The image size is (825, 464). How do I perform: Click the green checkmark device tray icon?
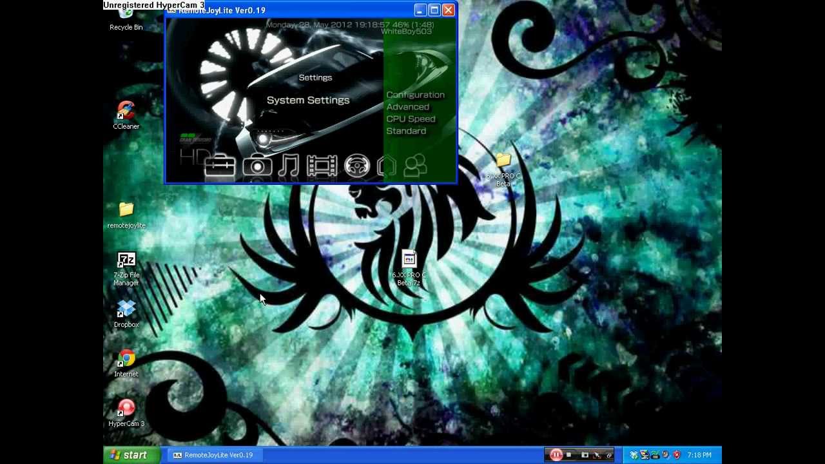654,455
